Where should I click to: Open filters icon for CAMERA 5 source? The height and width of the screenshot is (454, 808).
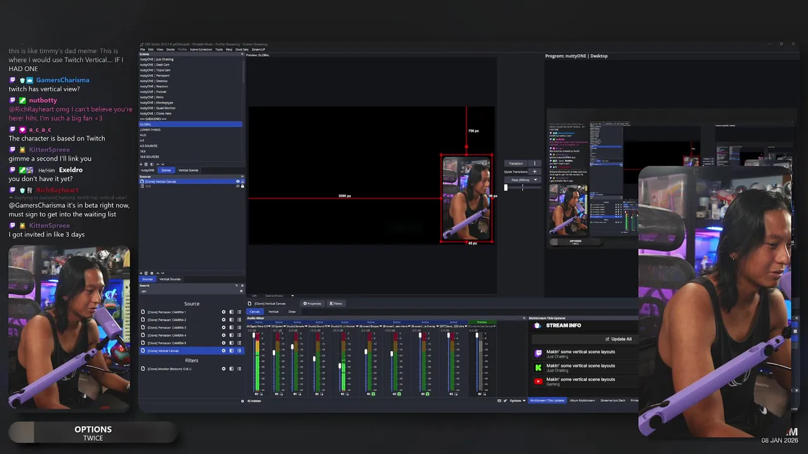231,343
